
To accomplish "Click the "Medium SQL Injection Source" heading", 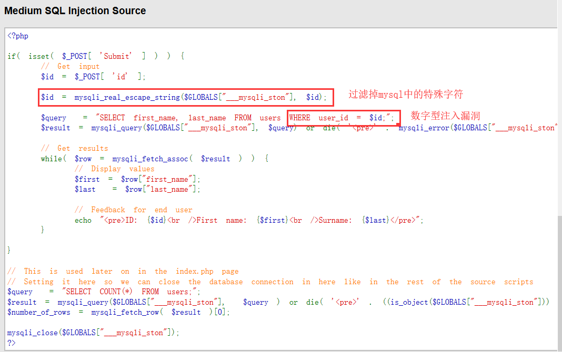I will pos(75,11).
